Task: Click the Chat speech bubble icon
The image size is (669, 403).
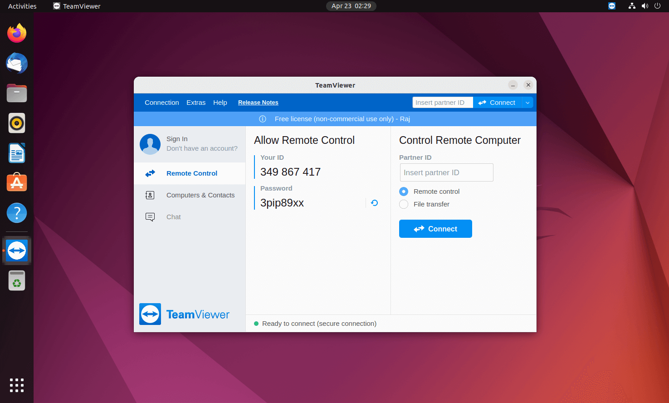Action: pyautogui.click(x=150, y=217)
